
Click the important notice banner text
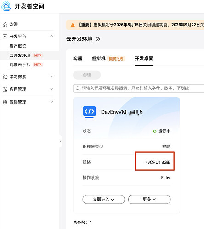click(141, 25)
